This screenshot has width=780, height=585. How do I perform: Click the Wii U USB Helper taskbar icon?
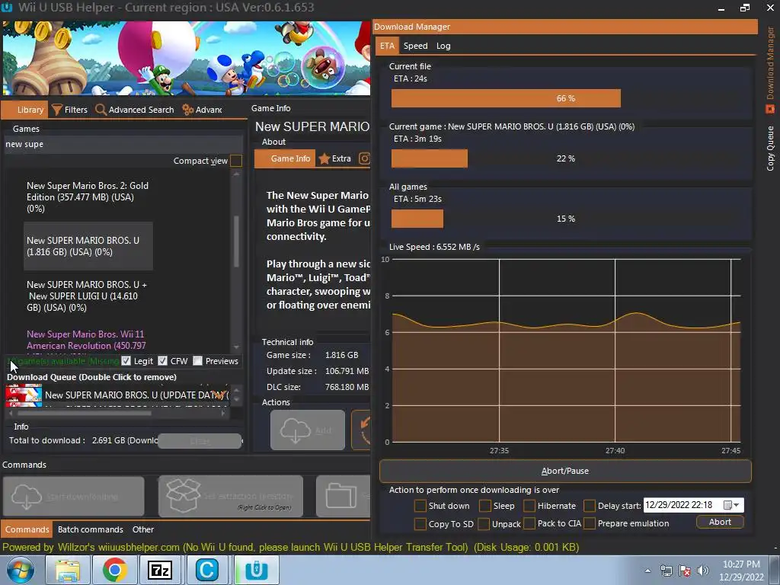click(257, 570)
